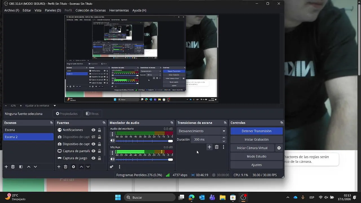Move scene down with Escenas down arrow
The width and height of the screenshot is (361, 203).
point(35,167)
